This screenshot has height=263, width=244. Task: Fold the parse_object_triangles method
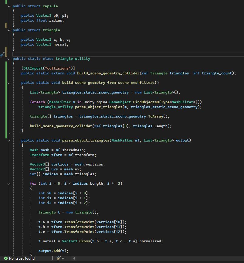[9, 140]
